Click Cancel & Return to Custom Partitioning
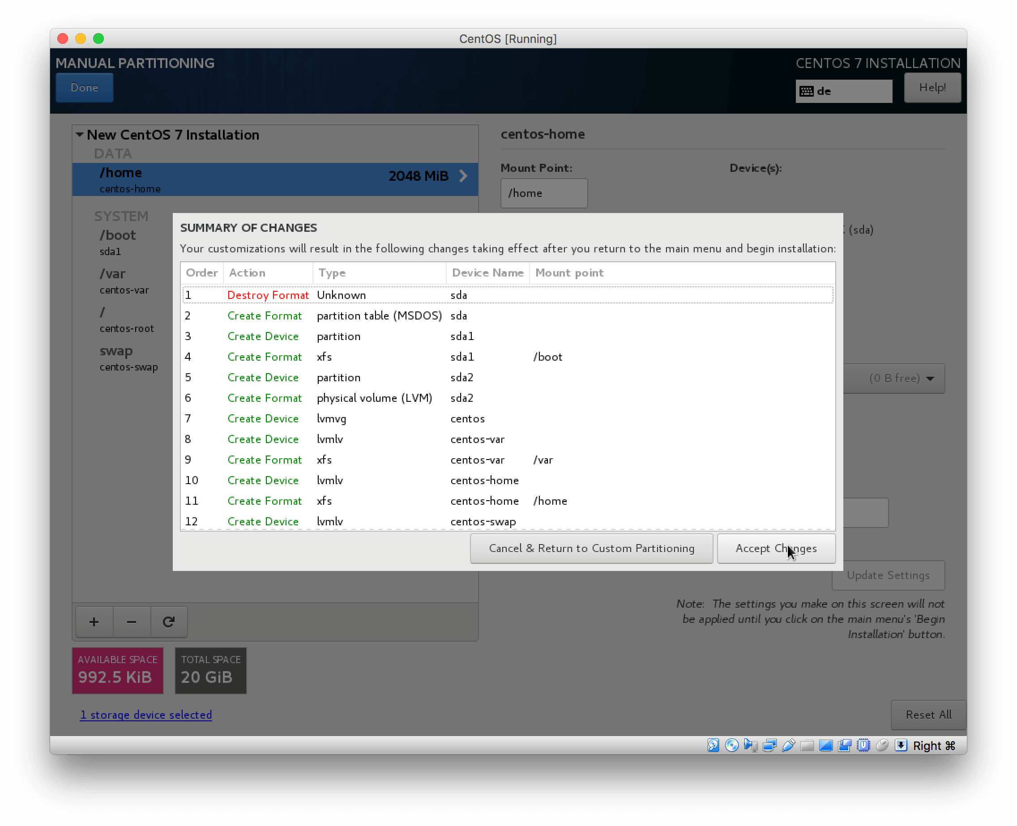Viewport: 1017px width, 826px height. [x=590, y=548]
